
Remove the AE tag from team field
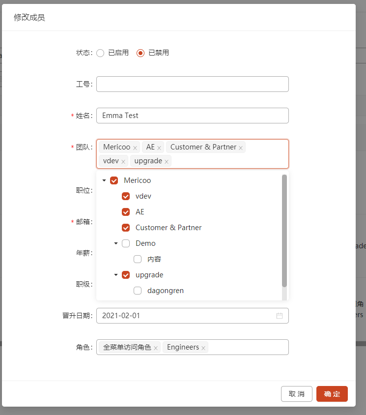coord(159,148)
